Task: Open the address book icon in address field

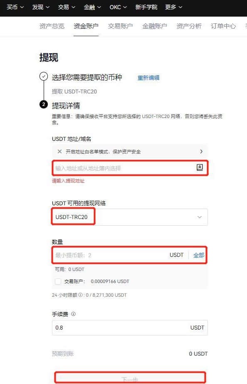Action: 200,167
